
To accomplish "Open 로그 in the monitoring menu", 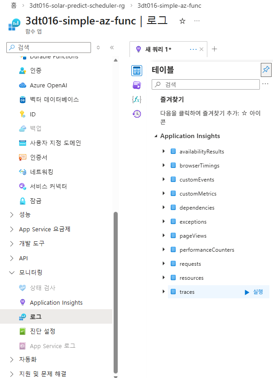I will [x=56, y=316].
